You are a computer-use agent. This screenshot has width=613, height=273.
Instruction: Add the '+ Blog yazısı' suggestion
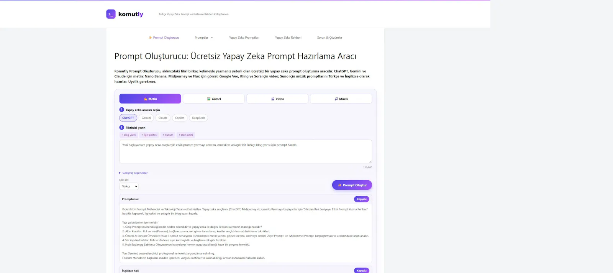pos(129,135)
